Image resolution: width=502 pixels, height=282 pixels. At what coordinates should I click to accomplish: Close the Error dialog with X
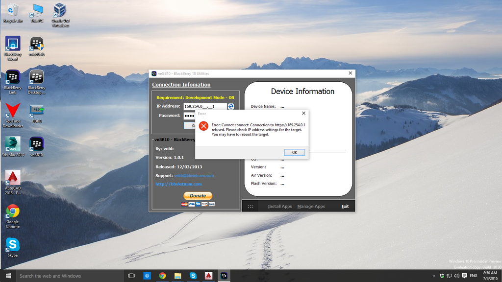[x=303, y=113]
